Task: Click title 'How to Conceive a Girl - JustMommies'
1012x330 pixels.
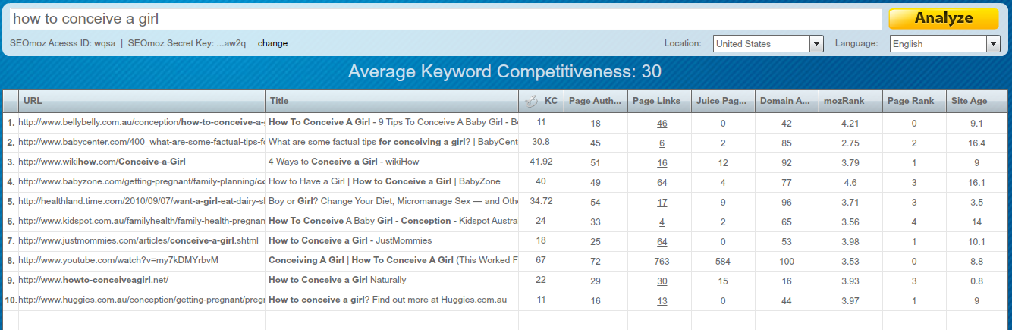Action: click(350, 240)
